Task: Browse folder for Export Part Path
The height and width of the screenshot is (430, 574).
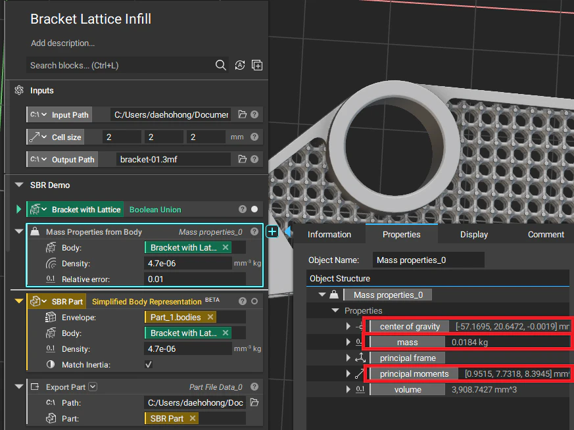Action: point(254,402)
